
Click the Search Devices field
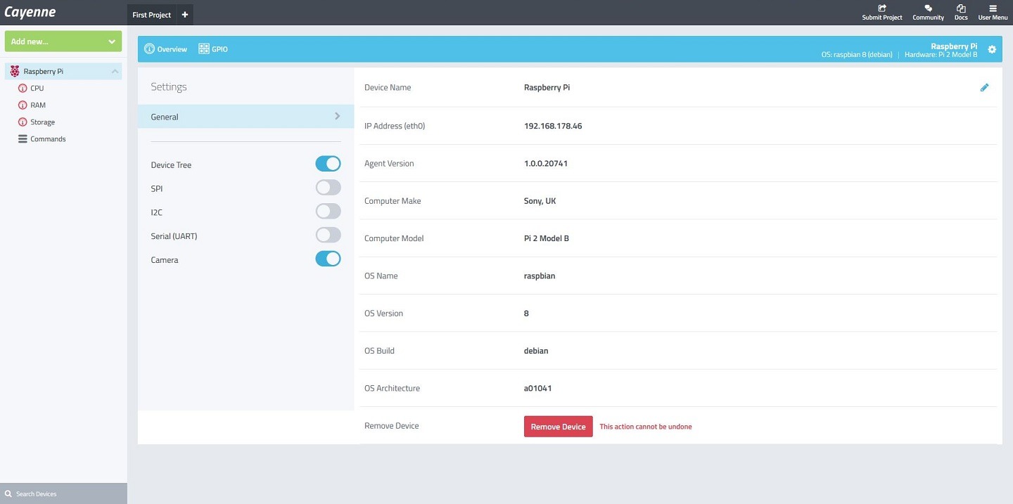(63, 493)
